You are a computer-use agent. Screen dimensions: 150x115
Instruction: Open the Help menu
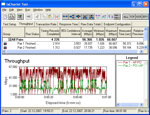pyautogui.click(x=48, y=10)
